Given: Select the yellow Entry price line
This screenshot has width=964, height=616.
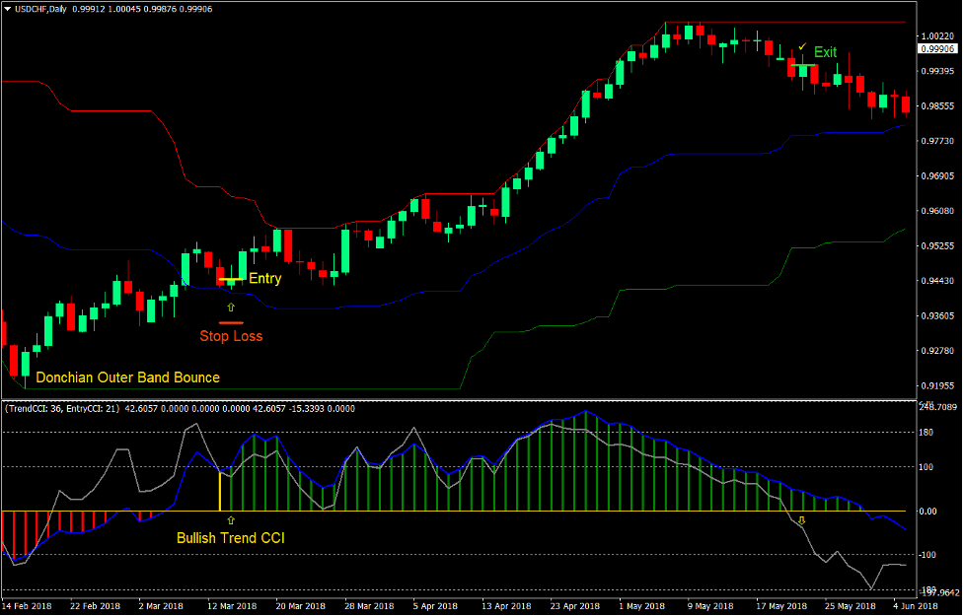Looking at the screenshot, I should coord(231,280).
